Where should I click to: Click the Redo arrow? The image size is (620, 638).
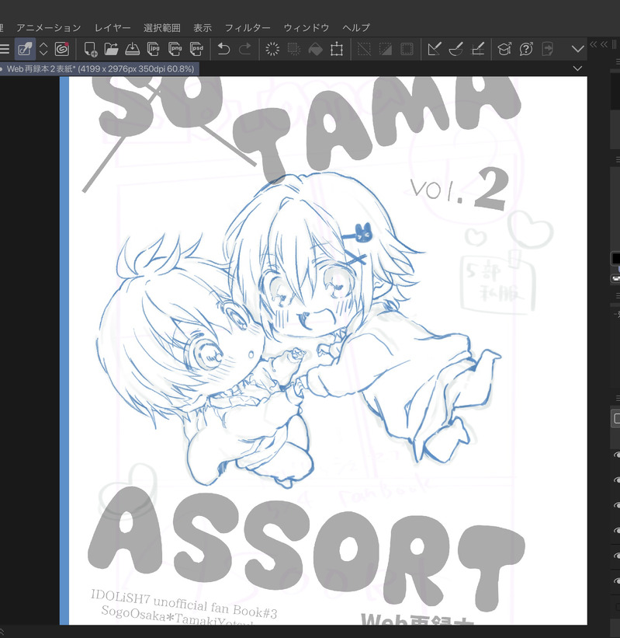(x=245, y=49)
